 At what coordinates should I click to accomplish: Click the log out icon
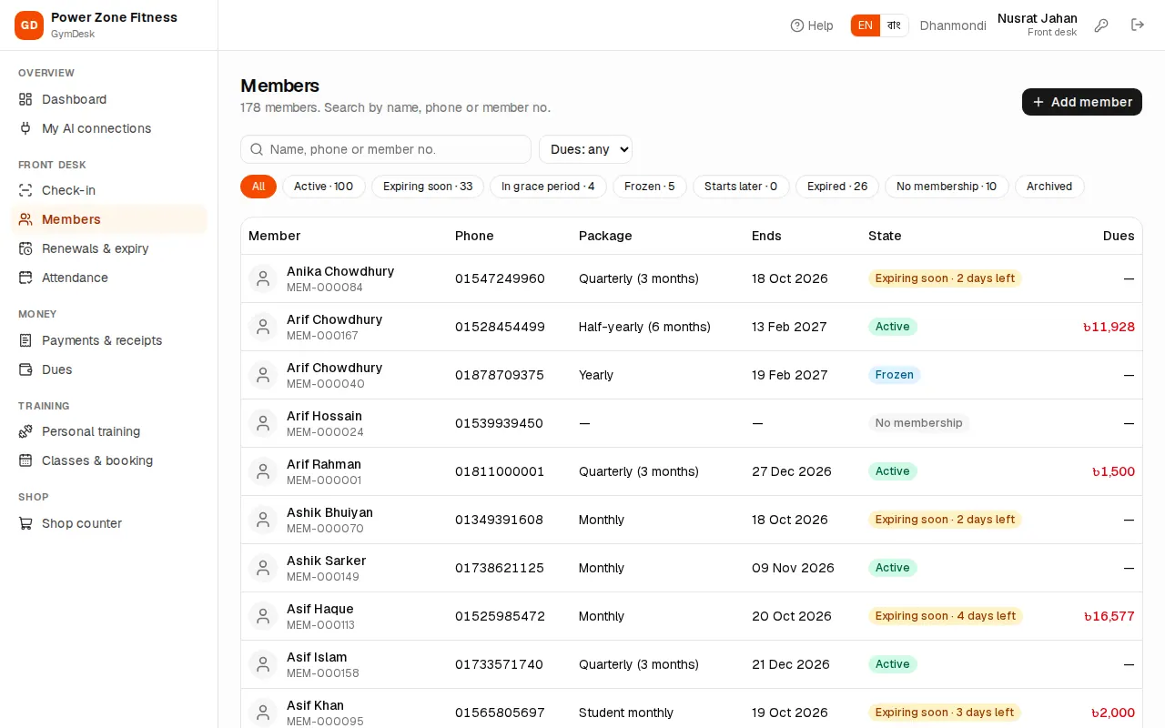pos(1138,25)
